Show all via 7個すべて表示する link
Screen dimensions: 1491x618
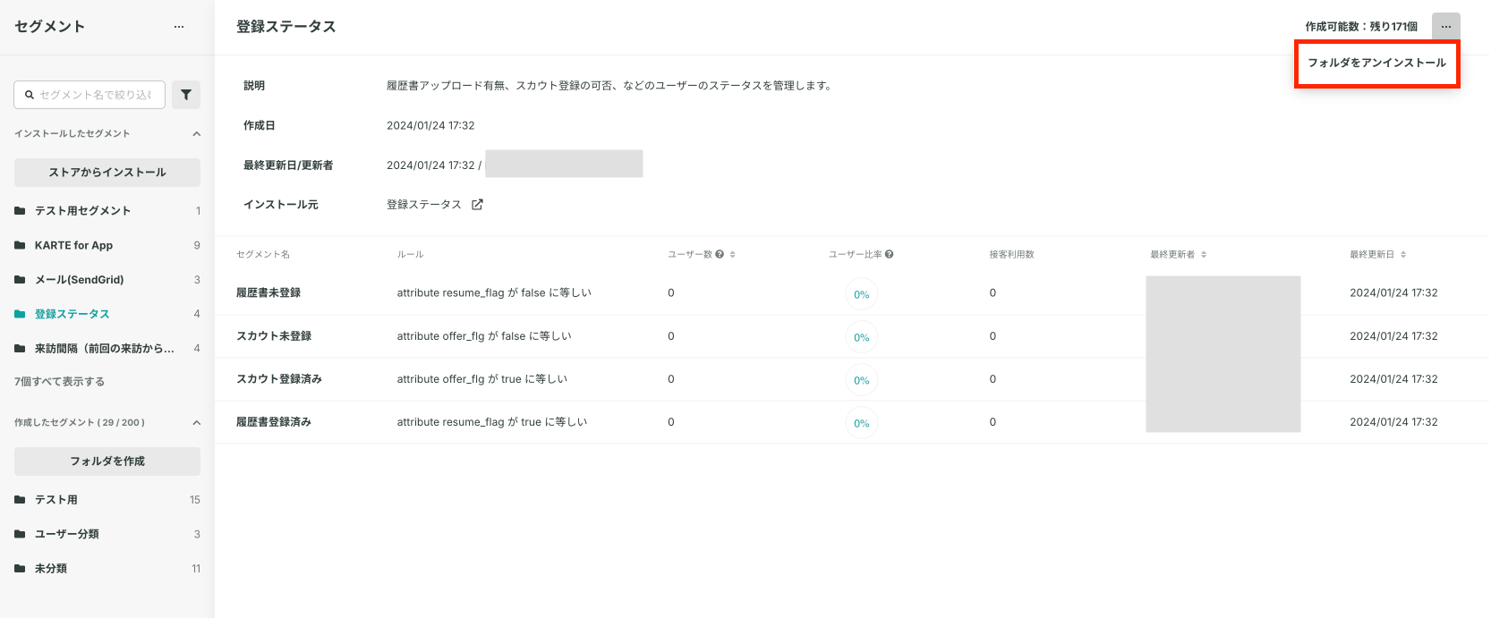pyautogui.click(x=59, y=382)
